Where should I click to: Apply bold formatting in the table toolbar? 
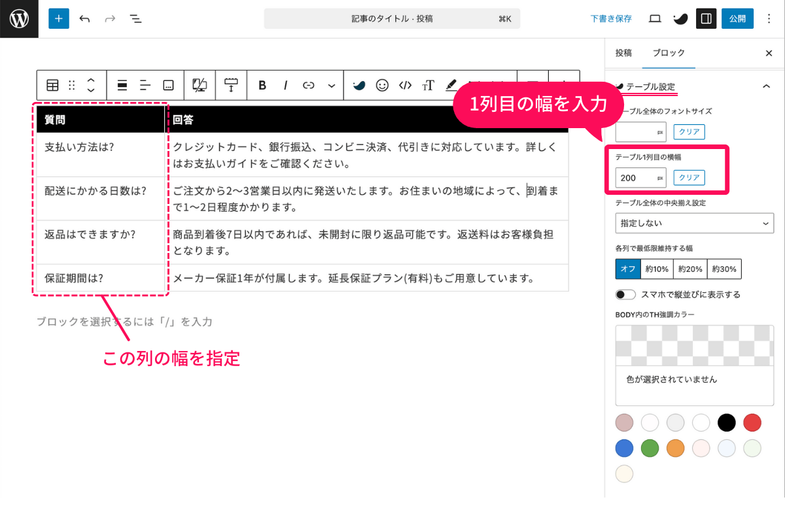(261, 85)
